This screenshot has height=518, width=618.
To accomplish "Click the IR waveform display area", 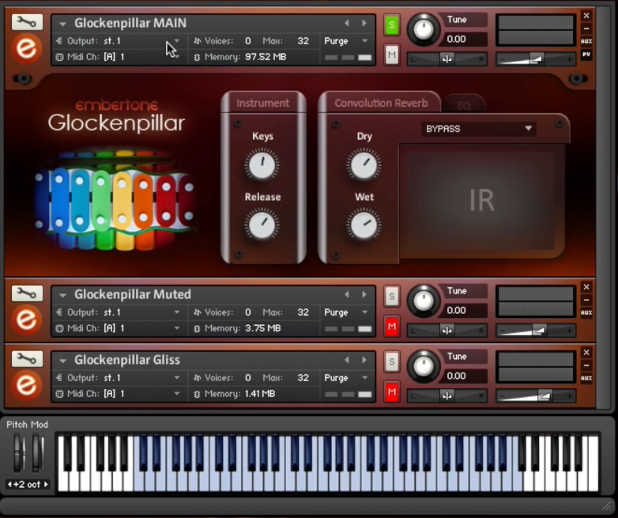I will pos(481,200).
